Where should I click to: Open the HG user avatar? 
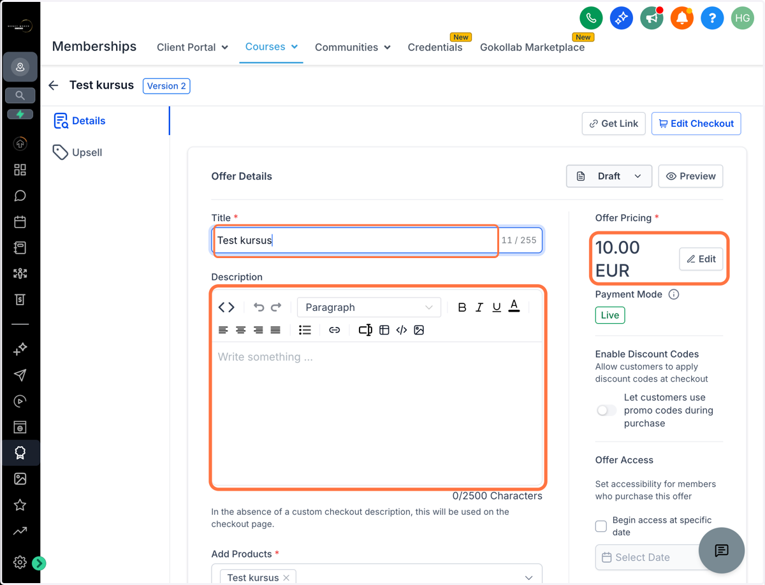click(742, 18)
